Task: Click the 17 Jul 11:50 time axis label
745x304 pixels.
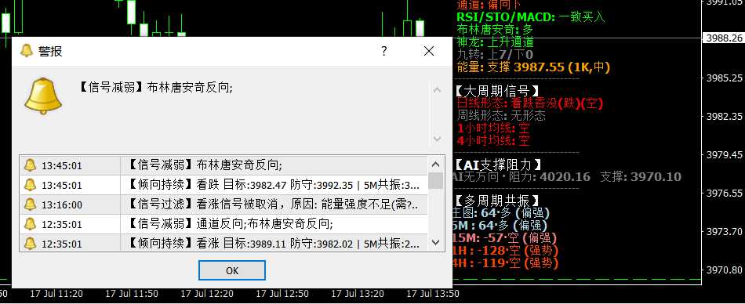Action: pos(132,294)
